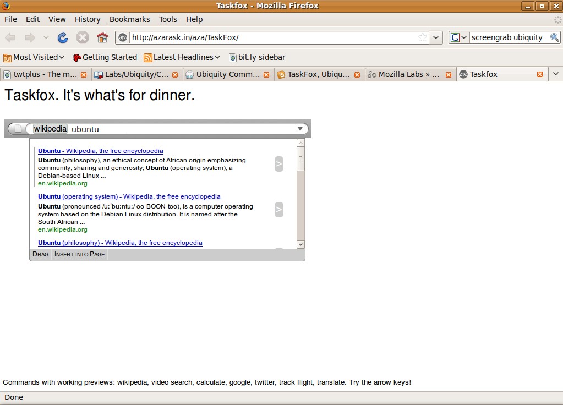Click the 'Done' status bar text
This screenshot has width=563, height=405.
click(x=14, y=397)
